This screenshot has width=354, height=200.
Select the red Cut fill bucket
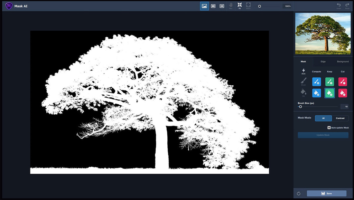pos(343,93)
